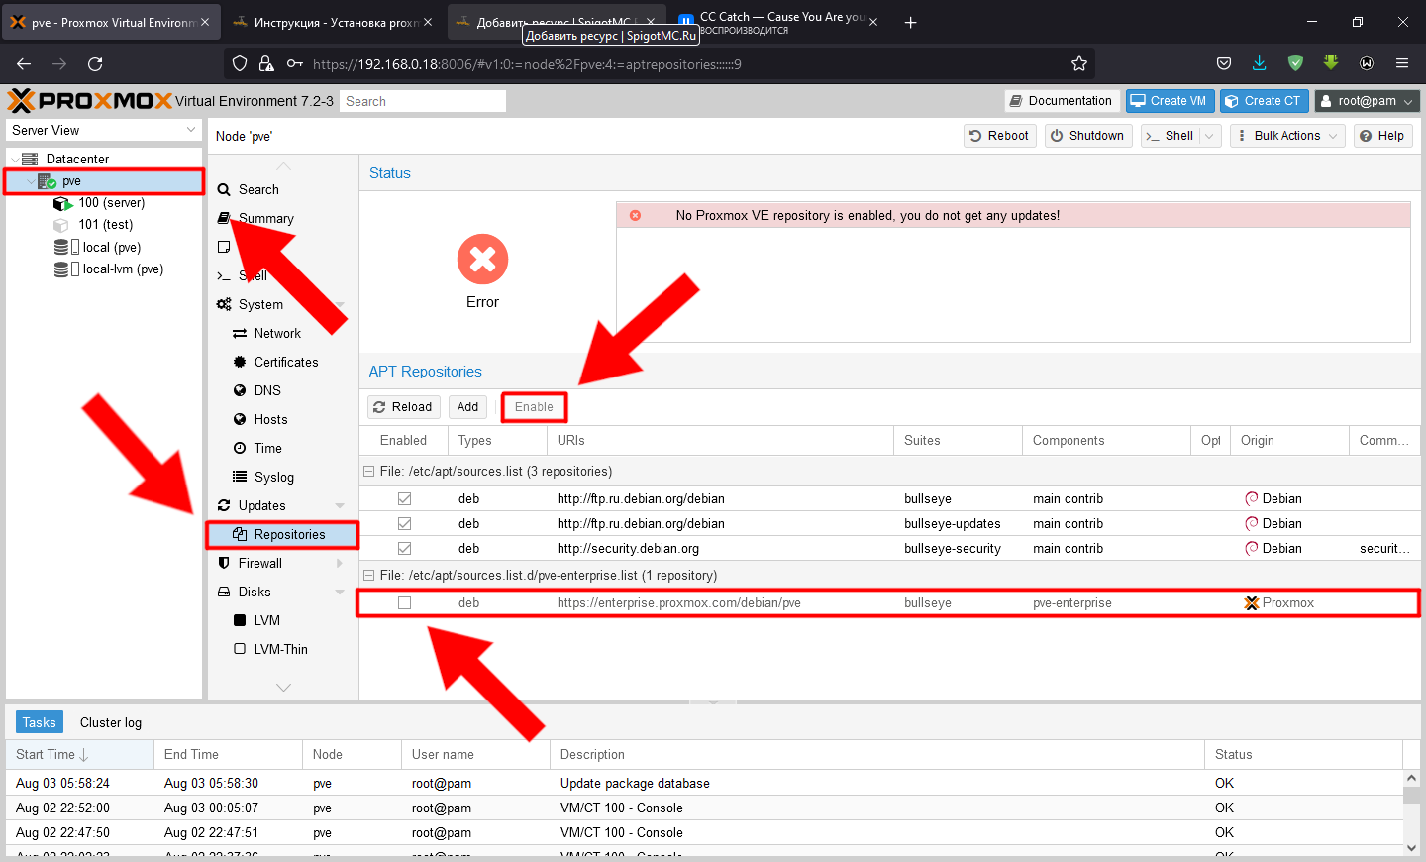Open Firewall section
The image size is (1426, 862).
coord(259,563)
